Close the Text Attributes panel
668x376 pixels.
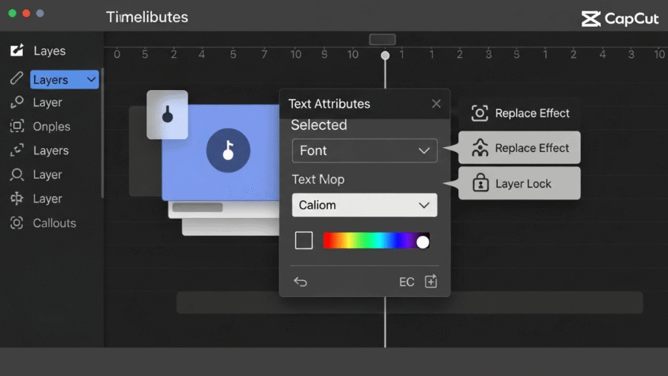coord(436,104)
